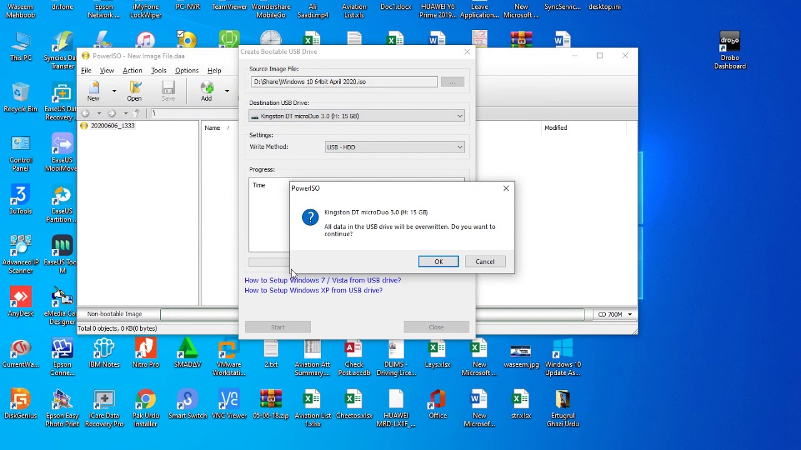Click Add toolbar icon in PowerISO
The height and width of the screenshot is (450, 801).
tap(207, 91)
